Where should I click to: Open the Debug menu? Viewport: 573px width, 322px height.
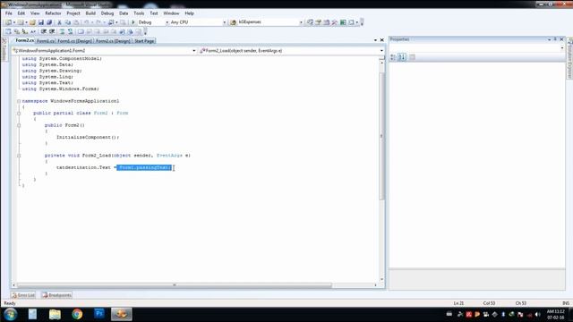pos(107,13)
